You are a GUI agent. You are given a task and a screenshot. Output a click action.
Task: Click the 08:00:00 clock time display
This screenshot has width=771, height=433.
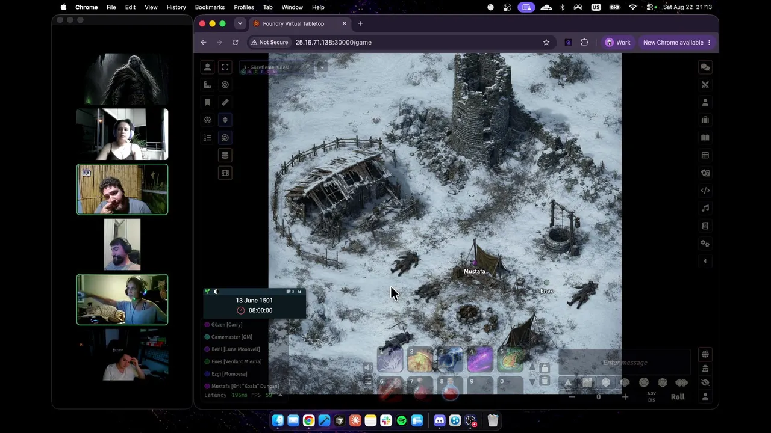[260, 310]
